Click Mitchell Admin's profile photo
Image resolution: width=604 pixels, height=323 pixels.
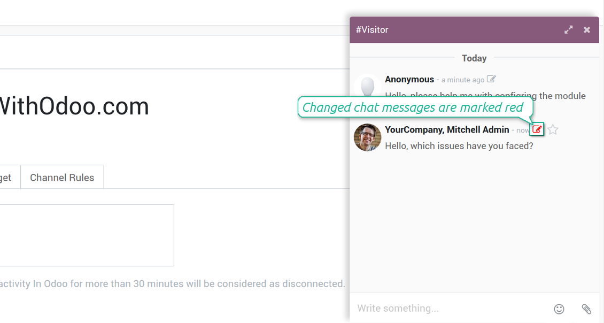(368, 137)
